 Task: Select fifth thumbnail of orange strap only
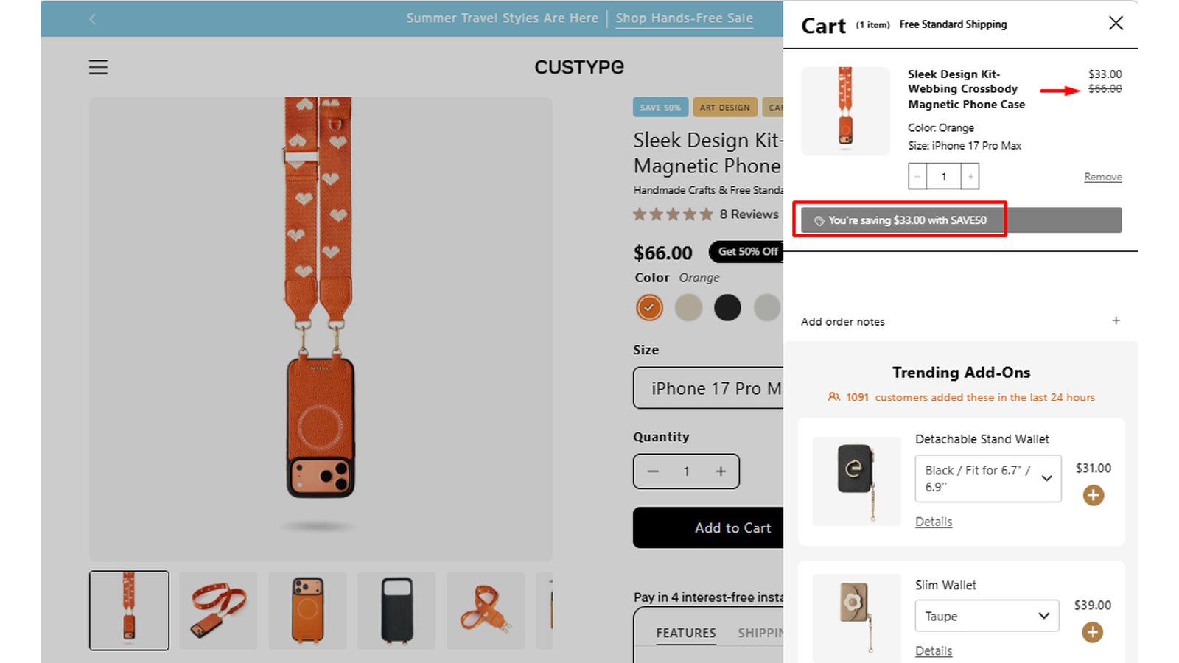486,611
